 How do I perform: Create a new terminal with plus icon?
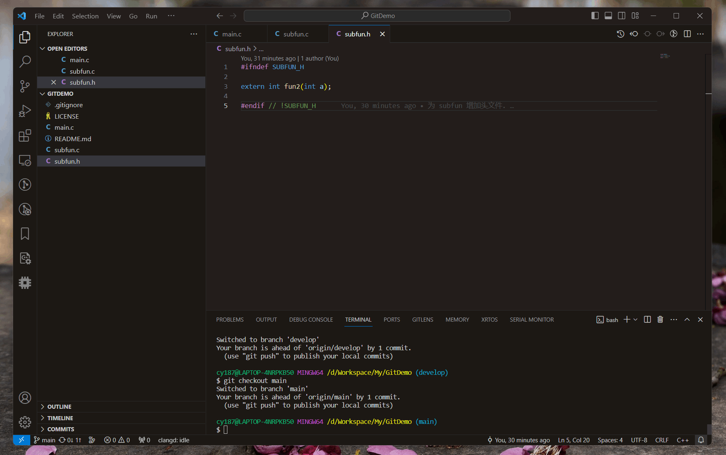click(627, 320)
